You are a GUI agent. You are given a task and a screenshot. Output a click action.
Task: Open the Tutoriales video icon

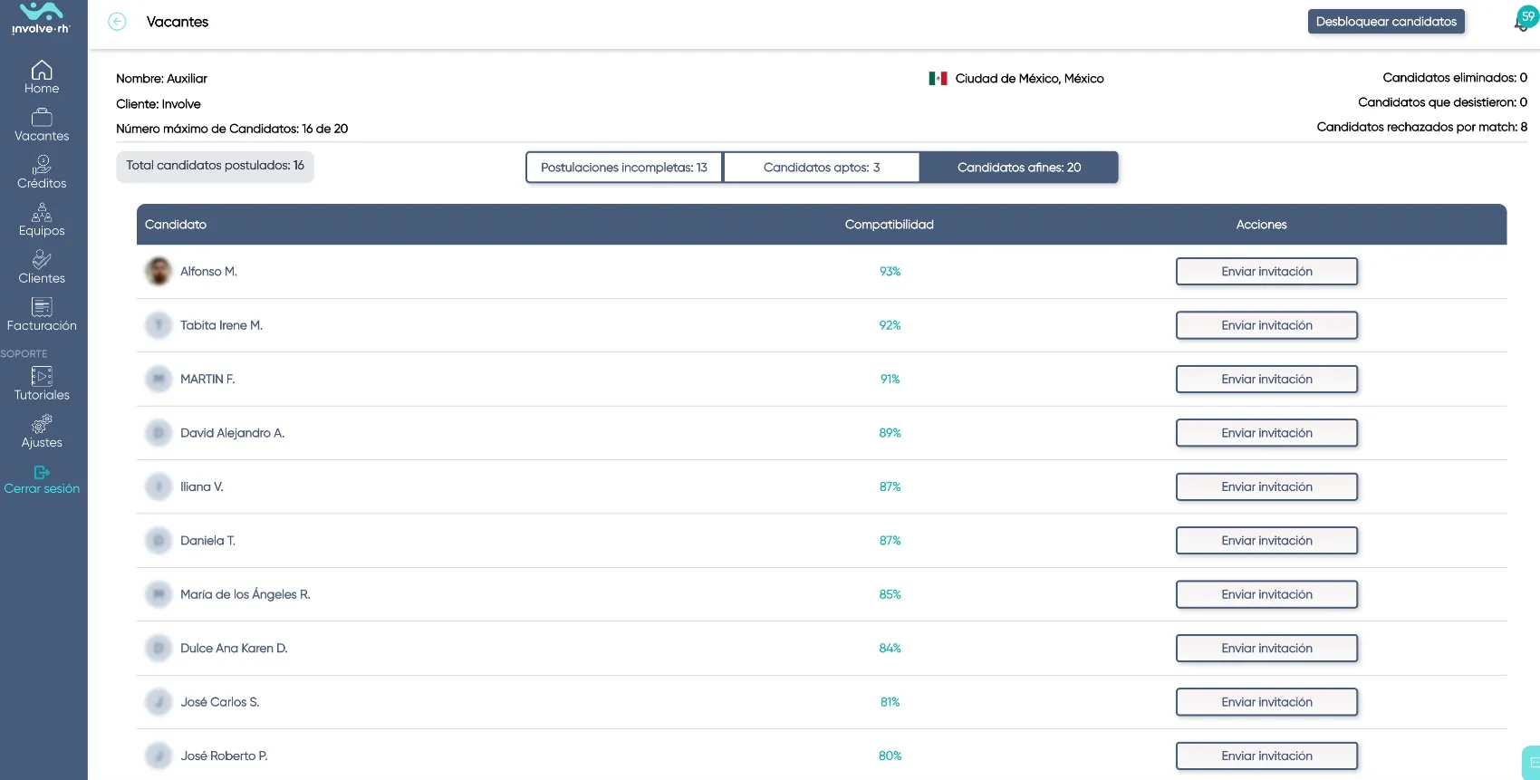(x=42, y=376)
